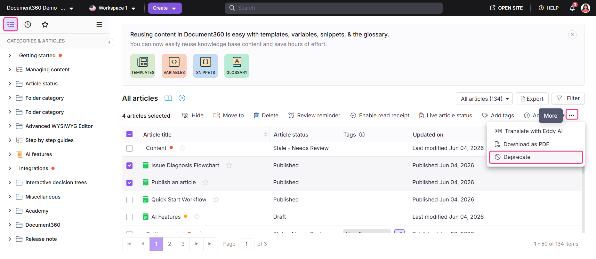Select Download as PDF
The height and width of the screenshot is (259, 596).
click(536, 144)
